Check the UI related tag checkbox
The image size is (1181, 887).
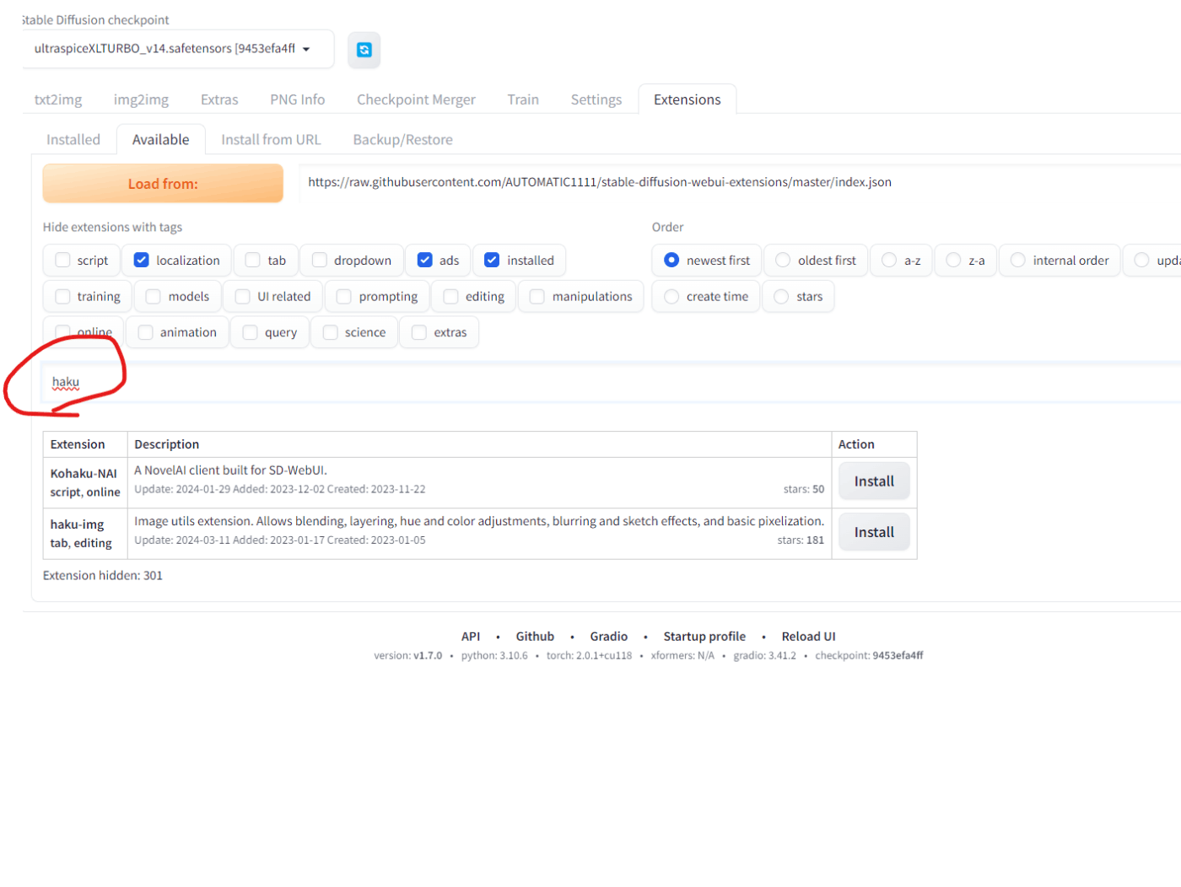click(242, 297)
